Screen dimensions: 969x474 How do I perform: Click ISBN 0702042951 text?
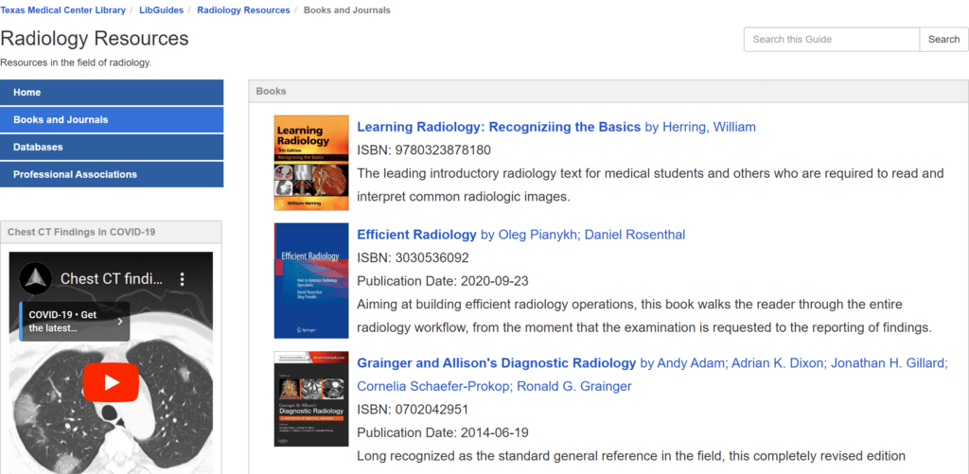click(413, 410)
